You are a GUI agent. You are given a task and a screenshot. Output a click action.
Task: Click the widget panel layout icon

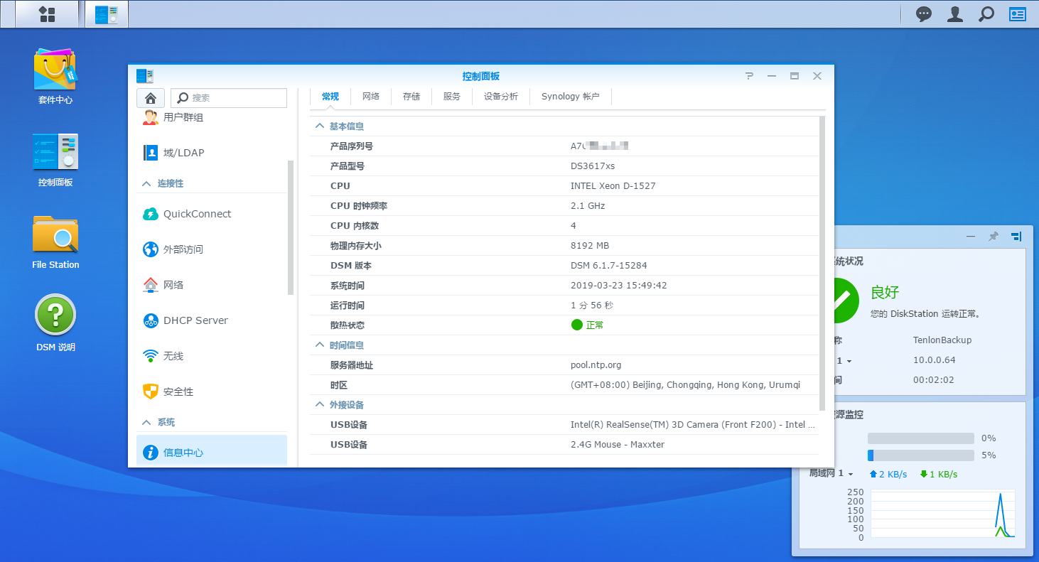(x=1016, y=237)
